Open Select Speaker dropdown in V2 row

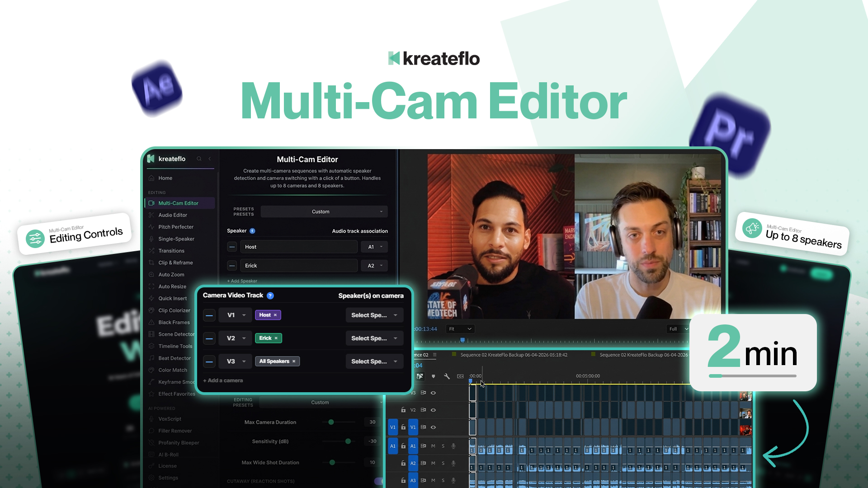(374, 338)
